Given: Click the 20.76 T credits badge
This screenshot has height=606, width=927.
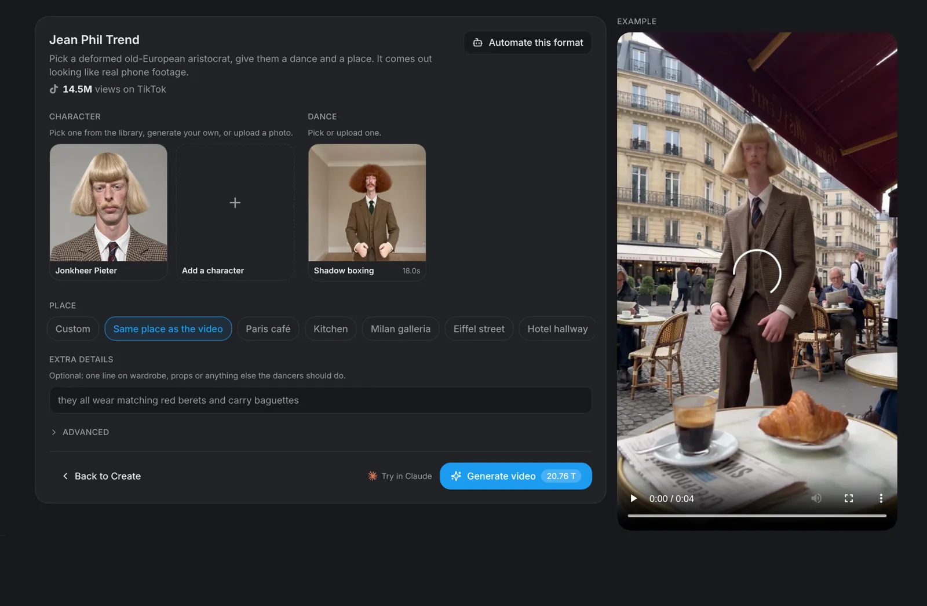Looking at the screenshot, I should (561, 476).
